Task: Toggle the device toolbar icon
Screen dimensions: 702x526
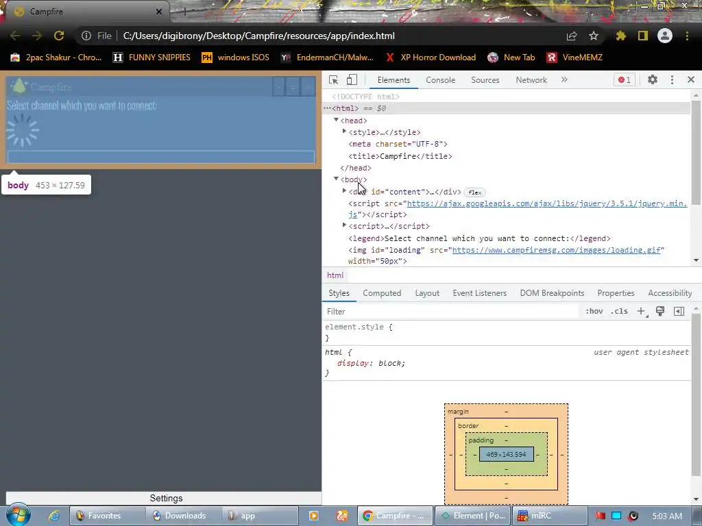Action: (x=352, y=79)
